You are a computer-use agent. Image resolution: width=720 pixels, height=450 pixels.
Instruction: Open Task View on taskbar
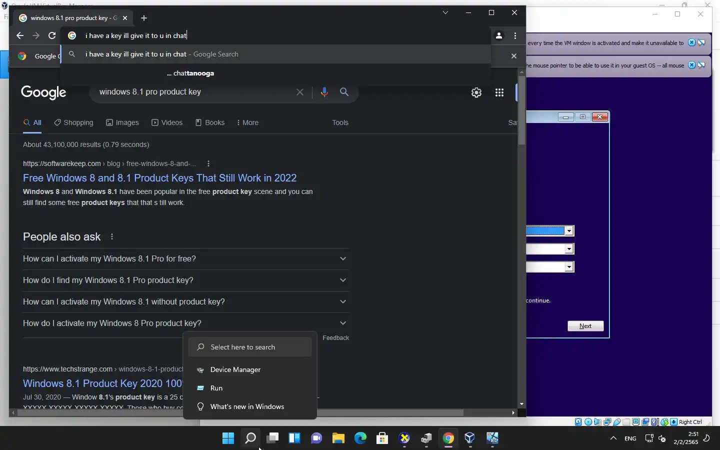pos(272,438)
